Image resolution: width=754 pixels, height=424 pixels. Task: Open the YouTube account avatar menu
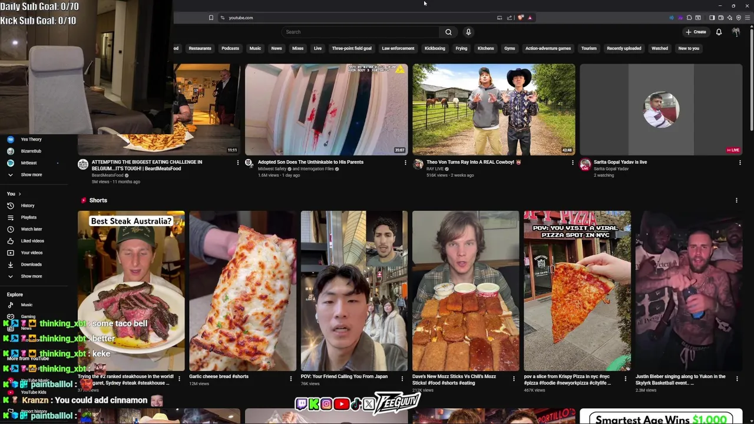[x=736, y=32]
